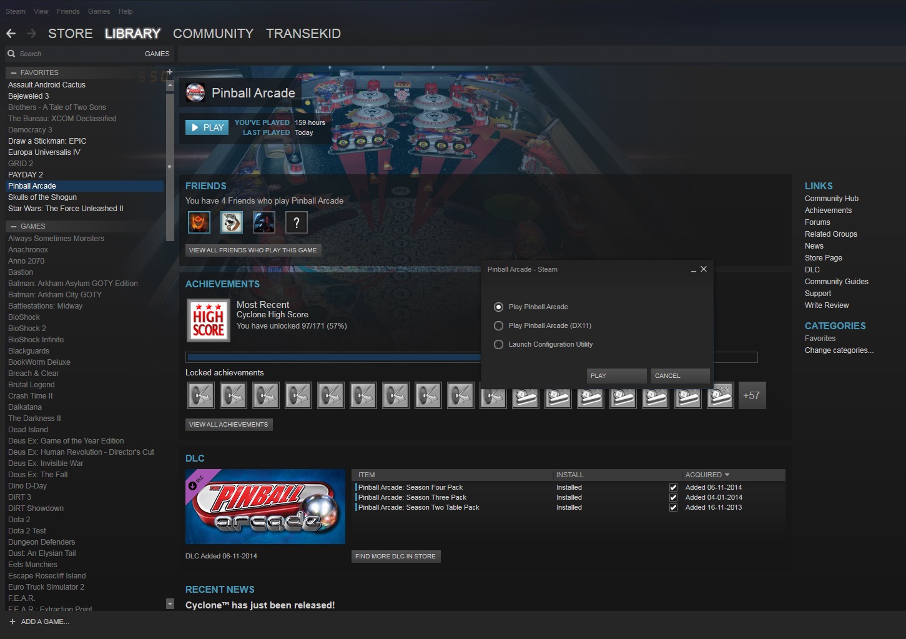Open the Transekid profile tab
906x639 pixels.
click(303, 34)
